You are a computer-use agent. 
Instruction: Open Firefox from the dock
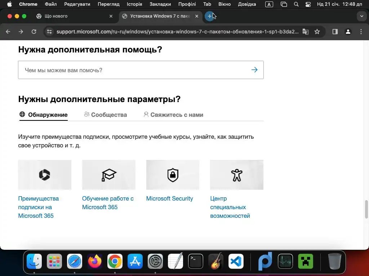95,261
